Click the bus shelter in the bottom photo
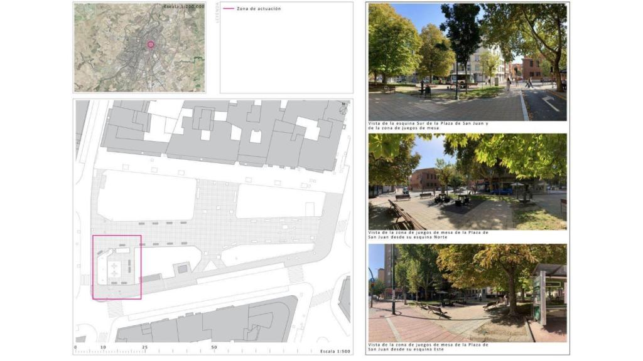 [548, 293]
